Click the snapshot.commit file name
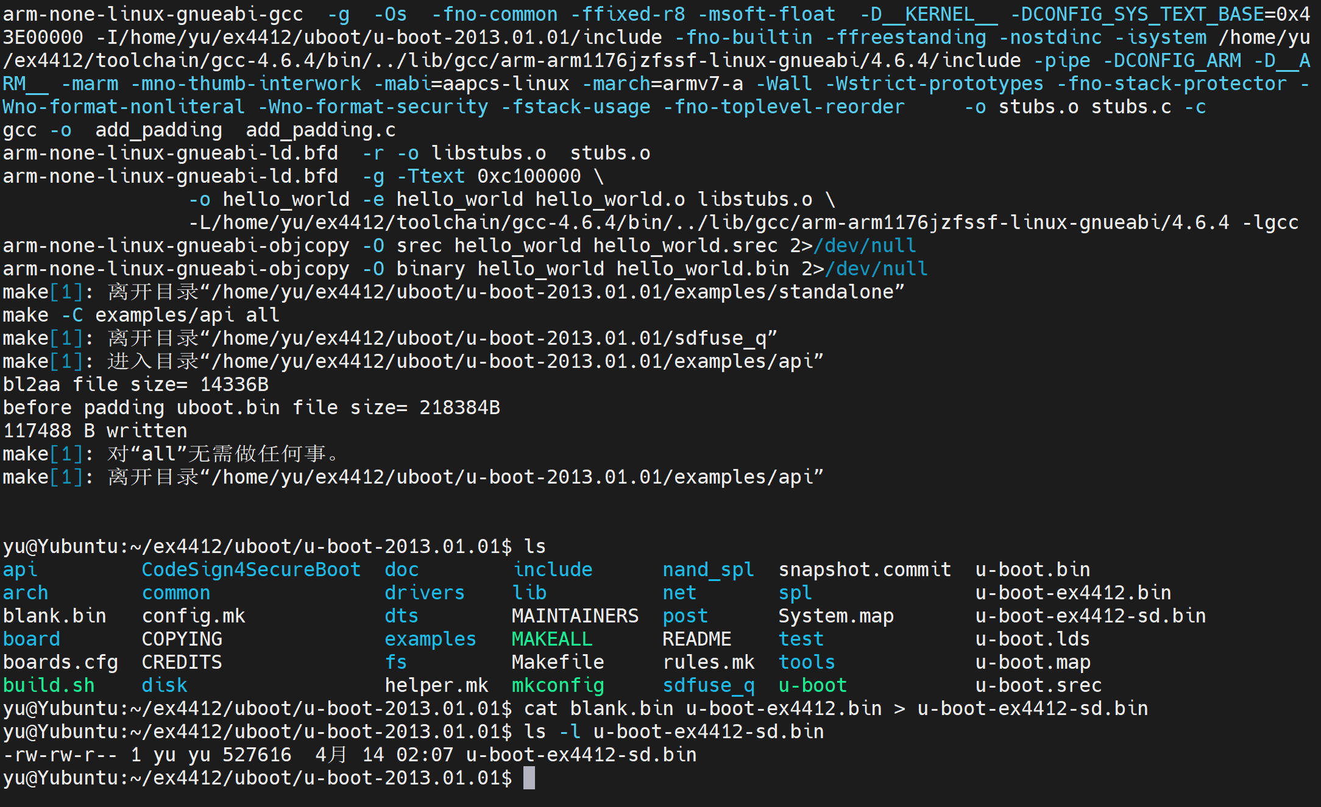This screenshot has width=1321, height=807. coord(865,569)
